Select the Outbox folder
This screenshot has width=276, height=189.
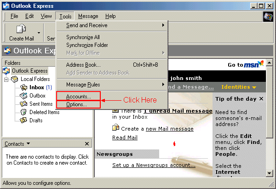37,96
